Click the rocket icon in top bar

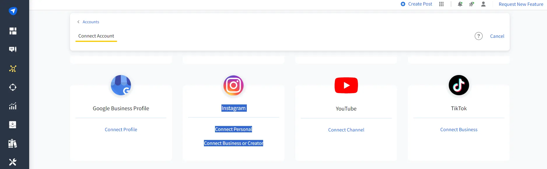tap(471, 4)
